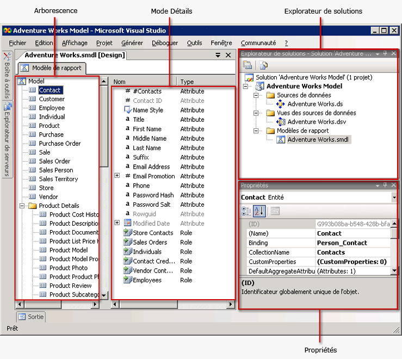The image size is (402, 359).
Task: Open Explorateur de solutions window position menu
Action: point(377,54)
